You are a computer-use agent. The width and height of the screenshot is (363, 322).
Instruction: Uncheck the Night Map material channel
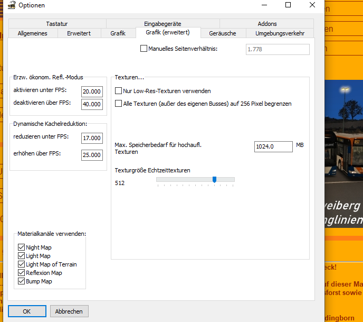[x=22, y=247]
